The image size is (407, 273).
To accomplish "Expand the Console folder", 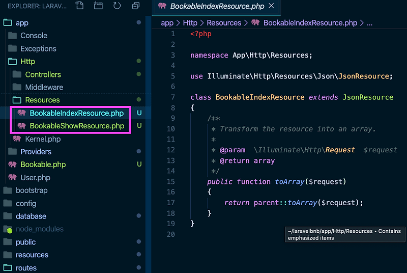I will 73,36.
